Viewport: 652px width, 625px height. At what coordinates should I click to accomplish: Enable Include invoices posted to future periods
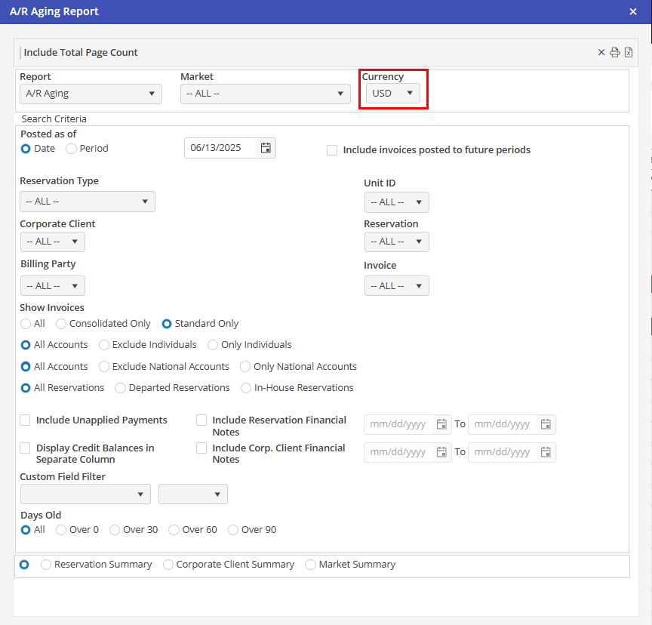pos(332,150)
